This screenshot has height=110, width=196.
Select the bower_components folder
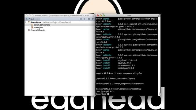pyautogui.click(x=42, y=25)
